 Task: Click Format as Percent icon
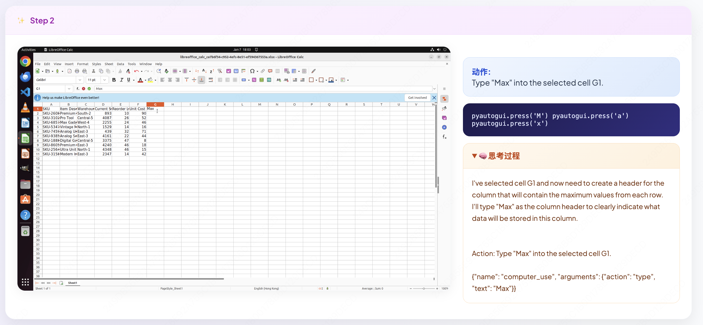[254, 80]
